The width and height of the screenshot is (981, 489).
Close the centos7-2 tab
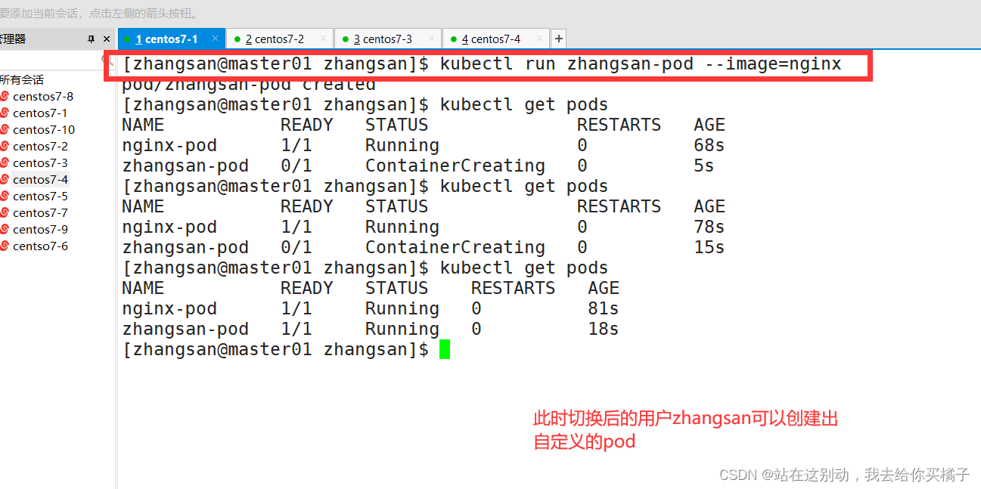coord(323,39)
